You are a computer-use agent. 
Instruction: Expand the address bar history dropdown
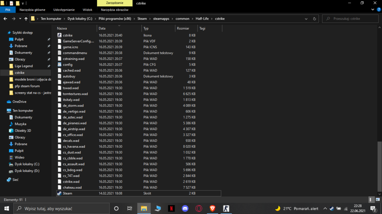pos(306,19)
